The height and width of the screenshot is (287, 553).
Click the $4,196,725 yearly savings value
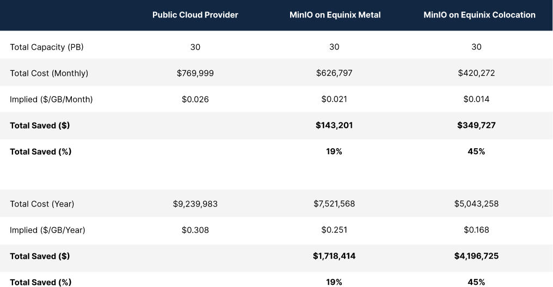[x=476, y=256]
